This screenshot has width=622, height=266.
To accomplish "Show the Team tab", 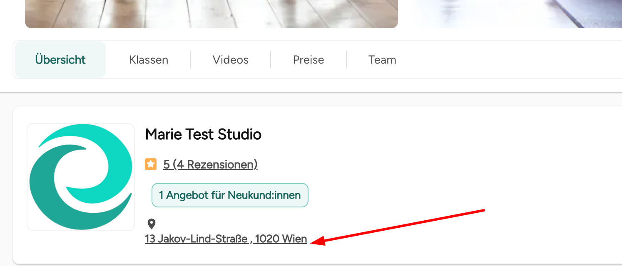I will coord(382,60).
